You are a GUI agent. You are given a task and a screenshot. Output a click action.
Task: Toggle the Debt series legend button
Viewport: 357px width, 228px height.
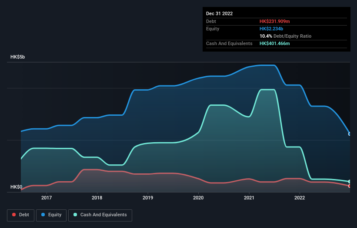coord(20,215)
